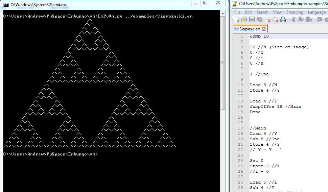Click the Close All documents icon
Image resolution: width=328 pixels, height=192 pixels.
coord(275,20)
